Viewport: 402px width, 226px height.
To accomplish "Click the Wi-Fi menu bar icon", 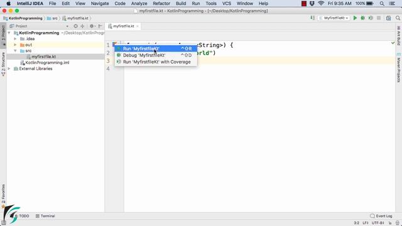I will click(x=321, y=4).
